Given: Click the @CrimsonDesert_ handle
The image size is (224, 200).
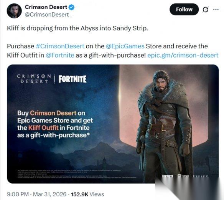Looking at the screenshot, I should click(48, 15).
